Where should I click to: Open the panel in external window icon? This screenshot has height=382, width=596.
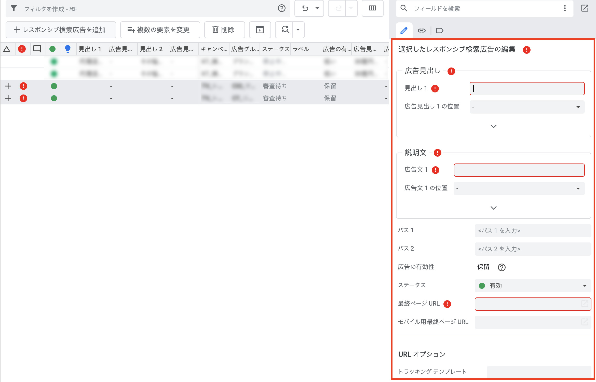tap(585, 8)
